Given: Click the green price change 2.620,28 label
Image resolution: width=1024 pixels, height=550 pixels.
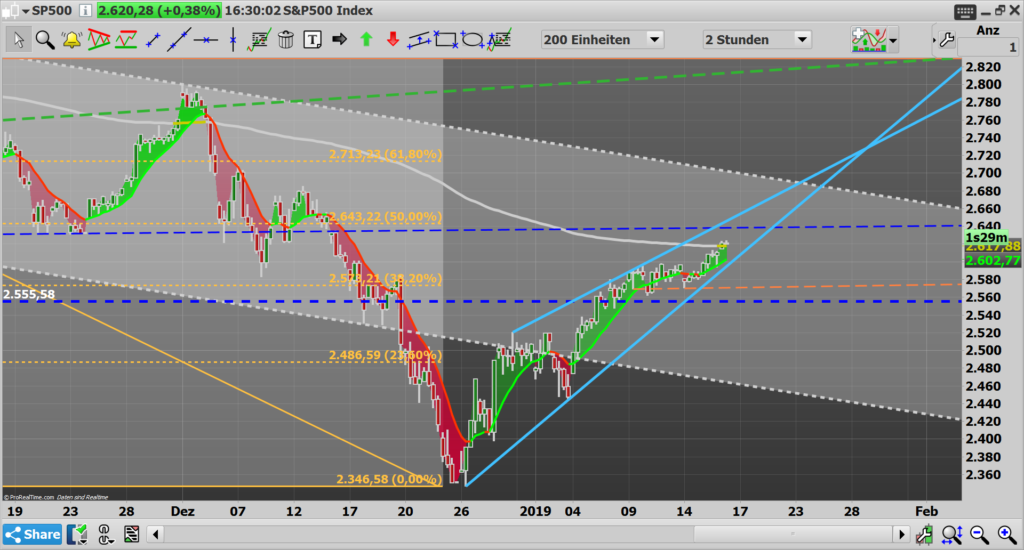Looking at the screenshot, I should [x=159, y=10].
